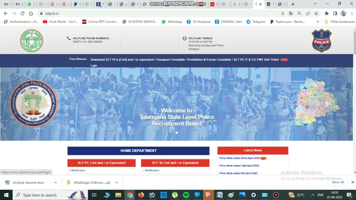The height and width of the screenshot is (200, 356).
Task: Open uTorrent from taskbar
Action: click(175, 195)
